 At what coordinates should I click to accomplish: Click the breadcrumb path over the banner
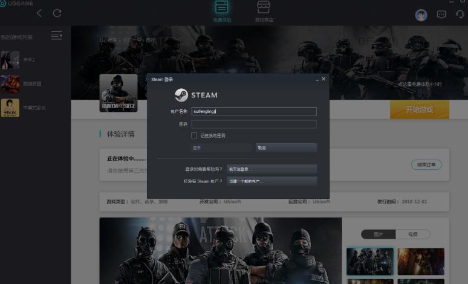tap(128, 40)
